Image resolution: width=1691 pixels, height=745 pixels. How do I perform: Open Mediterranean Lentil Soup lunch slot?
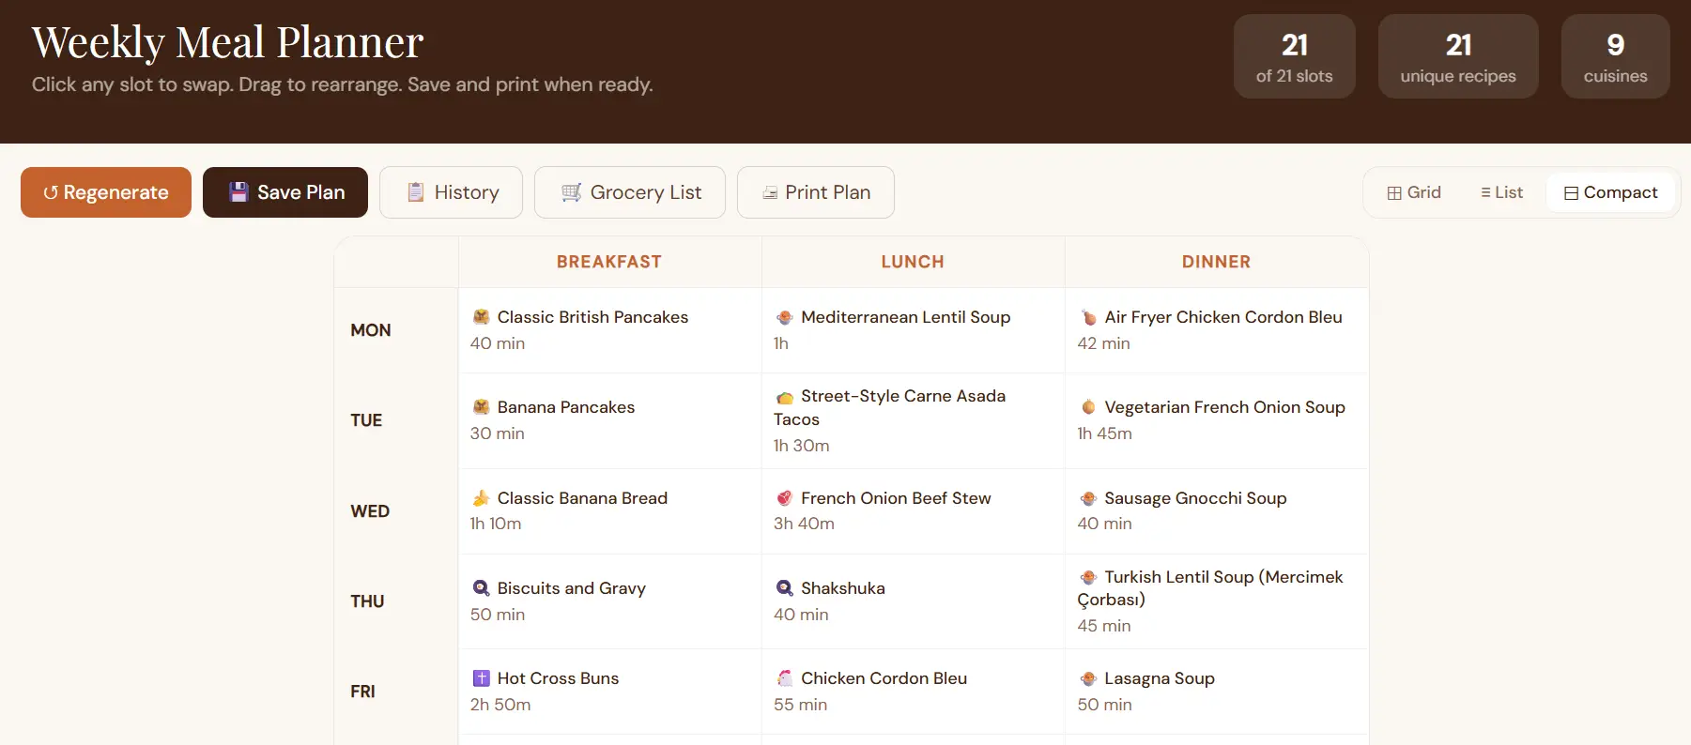click(x=913, y=330)
